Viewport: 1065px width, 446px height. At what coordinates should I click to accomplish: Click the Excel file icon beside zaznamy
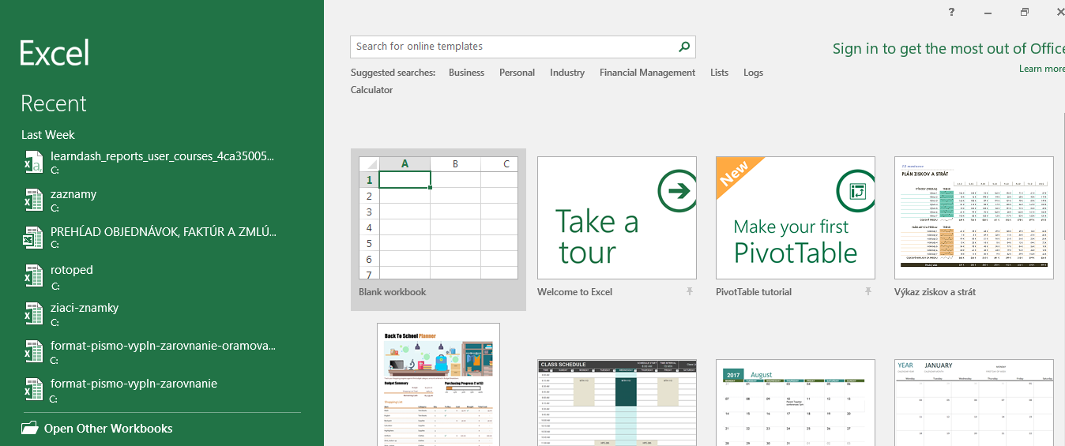[34, 201]
